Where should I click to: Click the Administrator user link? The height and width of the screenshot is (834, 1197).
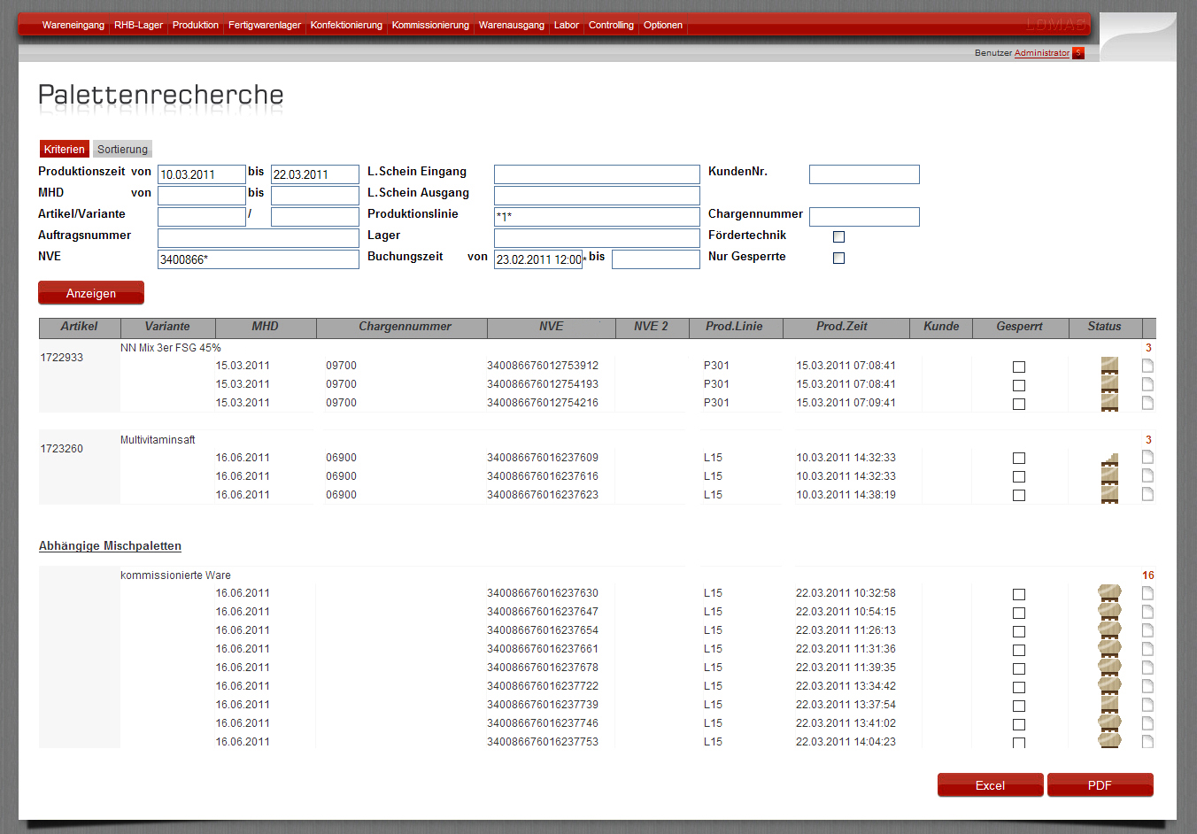1041,53
